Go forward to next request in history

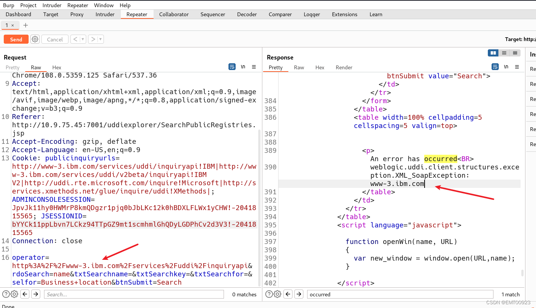(x=93, y=39)
